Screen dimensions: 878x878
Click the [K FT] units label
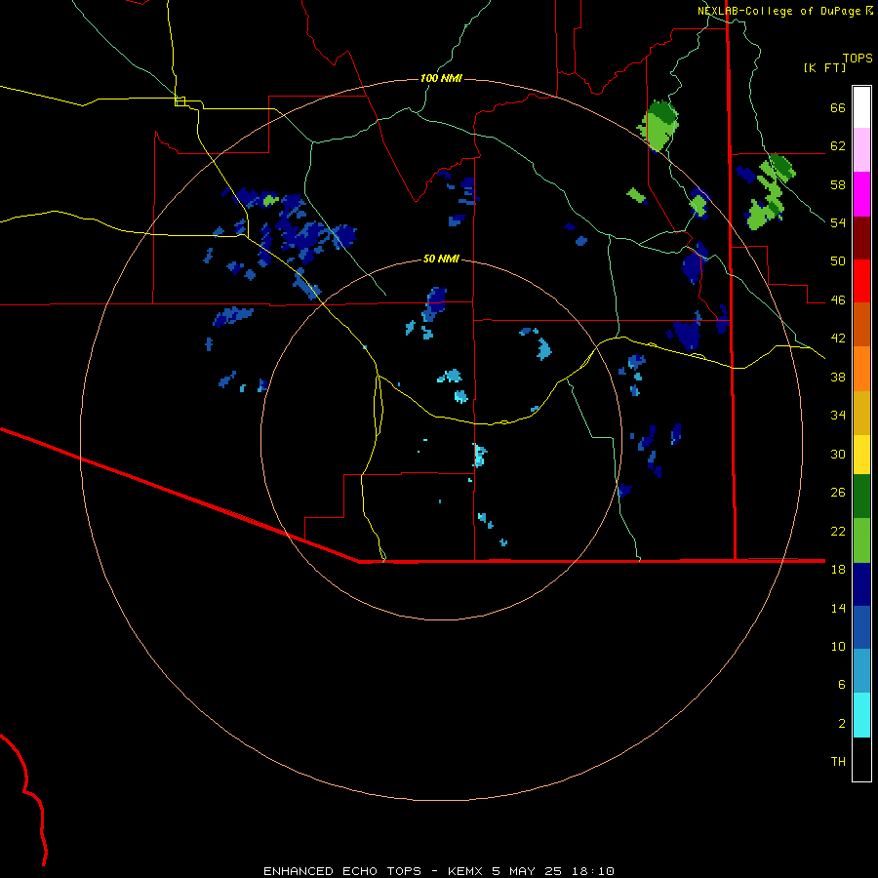[x=825, y=67]
